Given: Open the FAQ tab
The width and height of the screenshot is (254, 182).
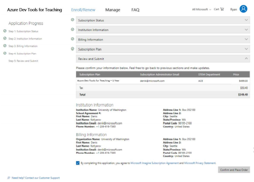Looking at the screenshot, I should coord(135,10).
